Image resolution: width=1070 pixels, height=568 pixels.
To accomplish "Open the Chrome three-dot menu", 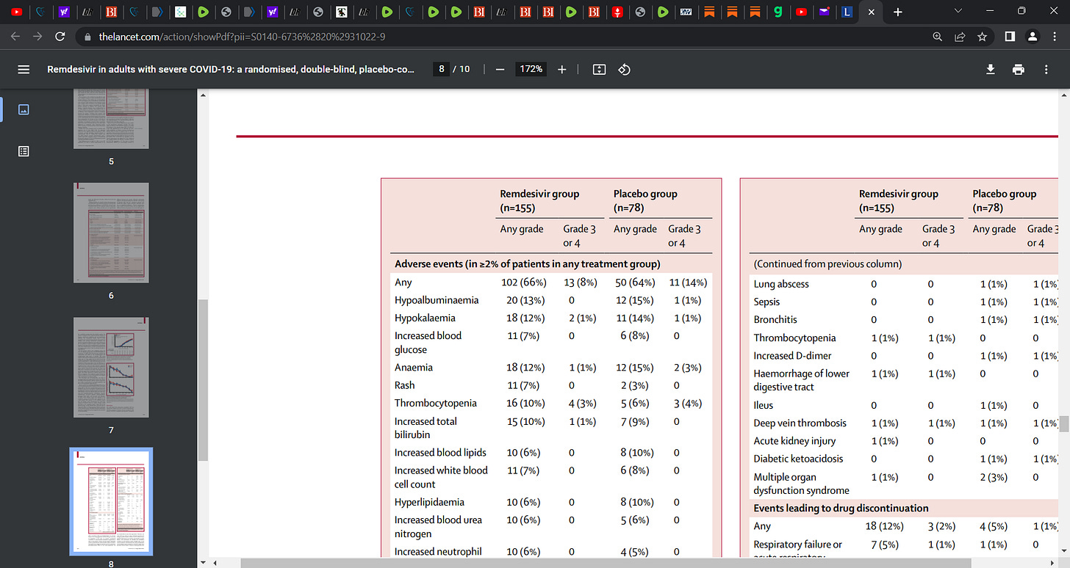I will tap(1055, 37).
